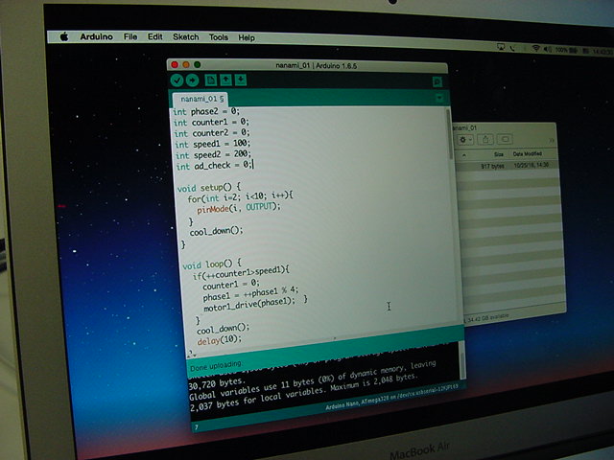The image size is (614, 460).
Task: Click the delay(10) line
Action: coord(220,340)
